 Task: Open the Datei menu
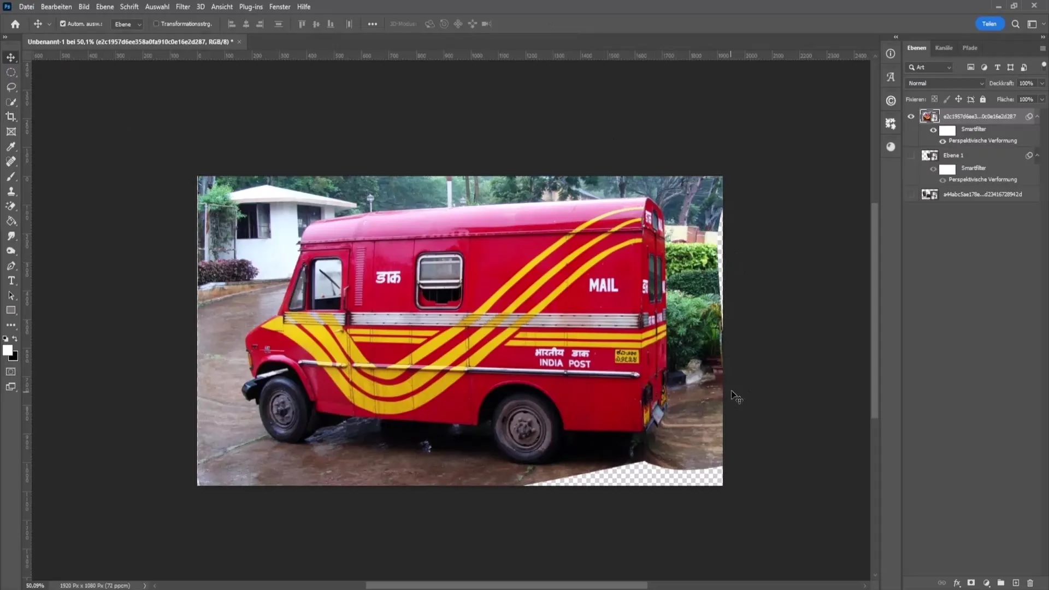tap(26, 7)
